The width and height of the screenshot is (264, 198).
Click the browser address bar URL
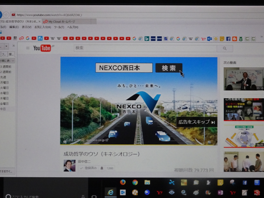pyautogui.click(x=49, y=15)
